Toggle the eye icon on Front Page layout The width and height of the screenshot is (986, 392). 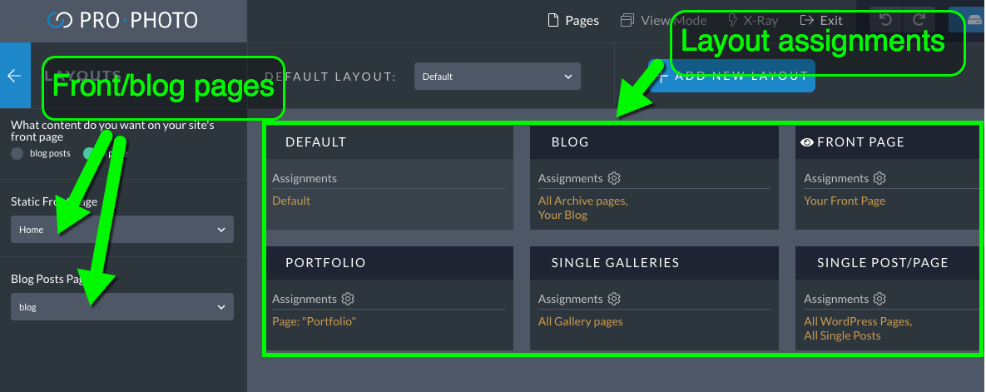(x=807, y=142)
